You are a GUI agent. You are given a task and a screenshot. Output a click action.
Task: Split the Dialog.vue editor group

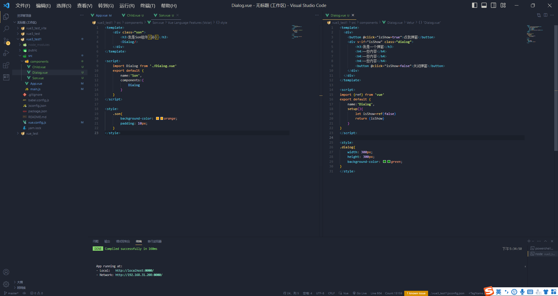(x=546, y=15)
